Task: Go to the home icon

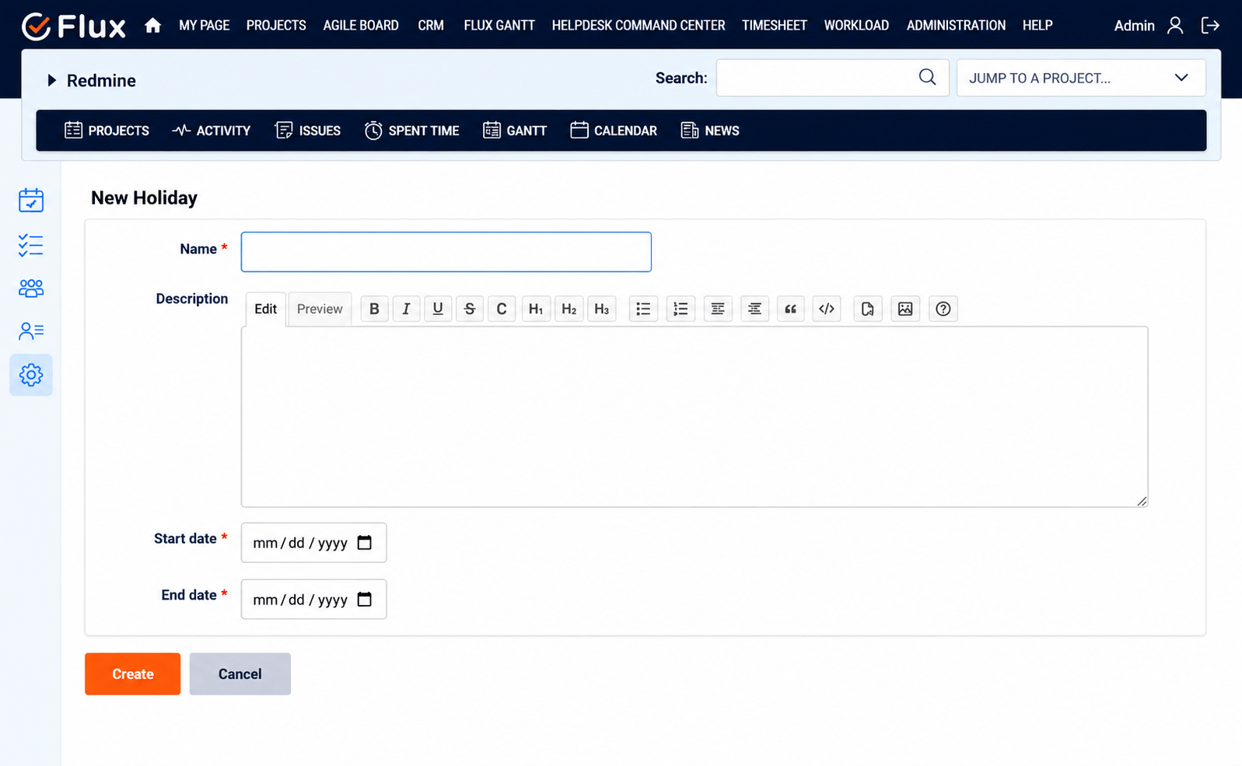Action: (152, 26)
